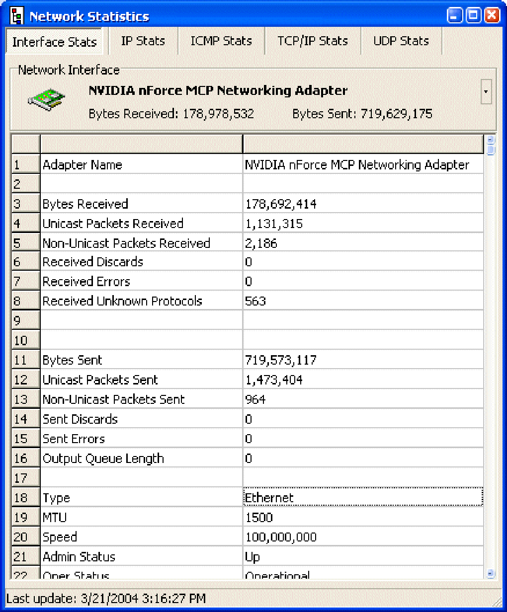This screenshot has height=612, width=507.
Task: Switch to the IP Stats tab
Action: (x=143, y=41)
